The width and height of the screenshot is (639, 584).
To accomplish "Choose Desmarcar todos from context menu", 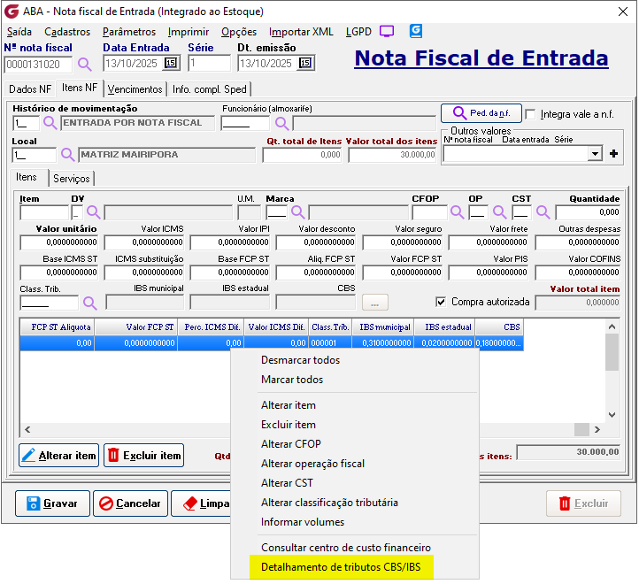I will point(300,360).
